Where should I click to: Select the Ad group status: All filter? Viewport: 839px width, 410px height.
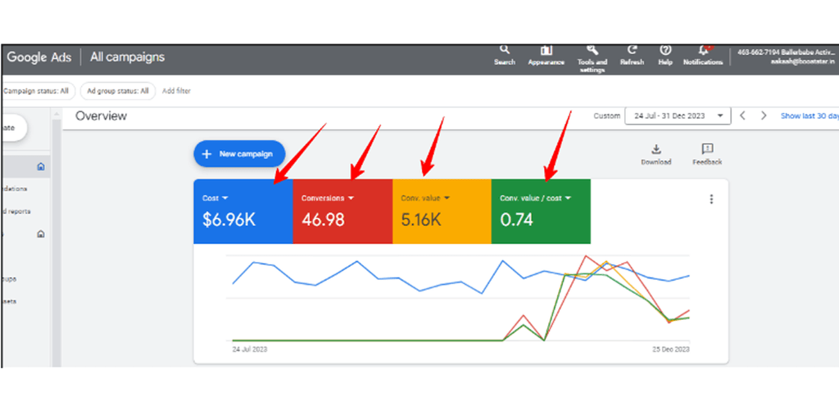click(x=118, y=91)
